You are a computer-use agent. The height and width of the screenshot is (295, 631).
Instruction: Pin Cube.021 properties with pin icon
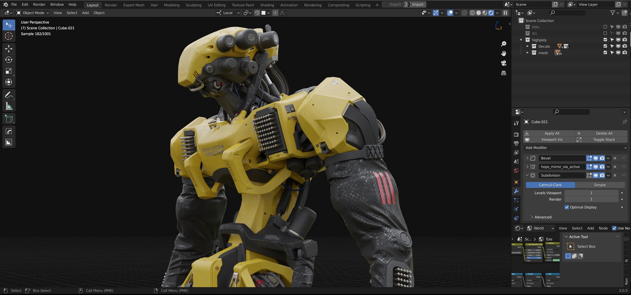(x=624, y=122)
